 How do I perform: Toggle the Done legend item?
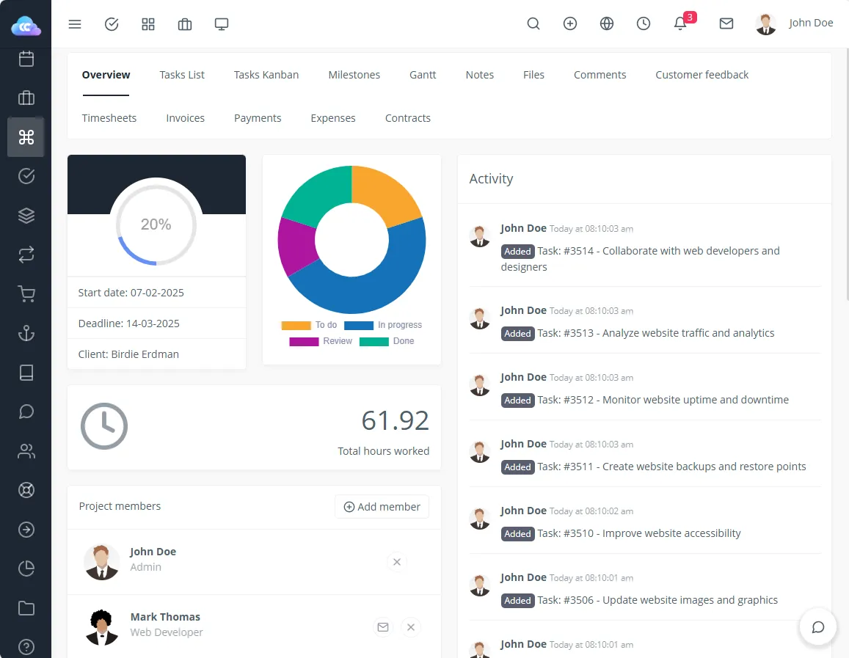(387, 341)
